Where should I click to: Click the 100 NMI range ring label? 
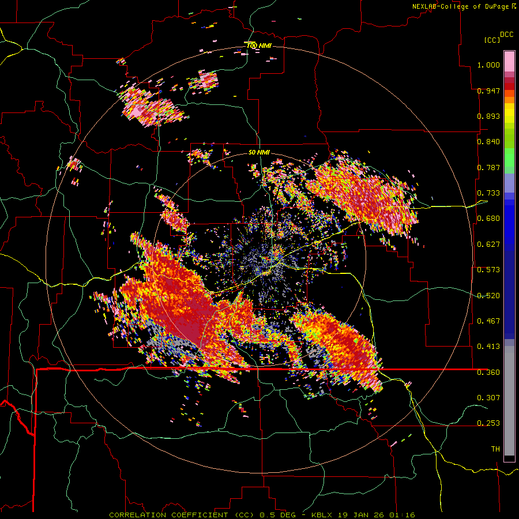coord(259,46)
